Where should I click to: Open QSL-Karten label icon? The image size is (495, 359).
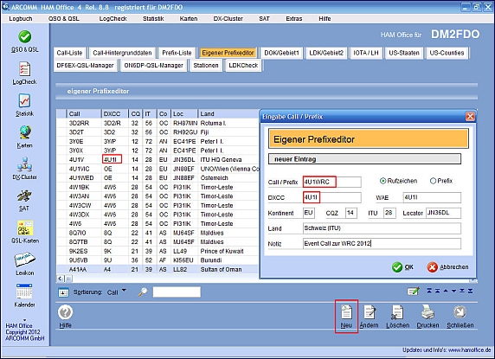24,228
